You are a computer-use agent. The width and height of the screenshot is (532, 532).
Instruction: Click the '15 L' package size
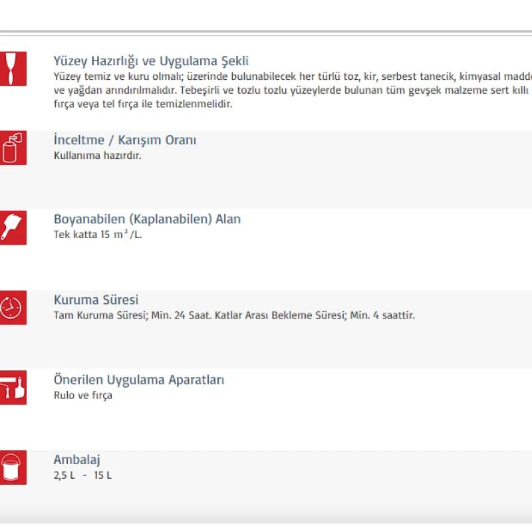click(x=102, y=475)
